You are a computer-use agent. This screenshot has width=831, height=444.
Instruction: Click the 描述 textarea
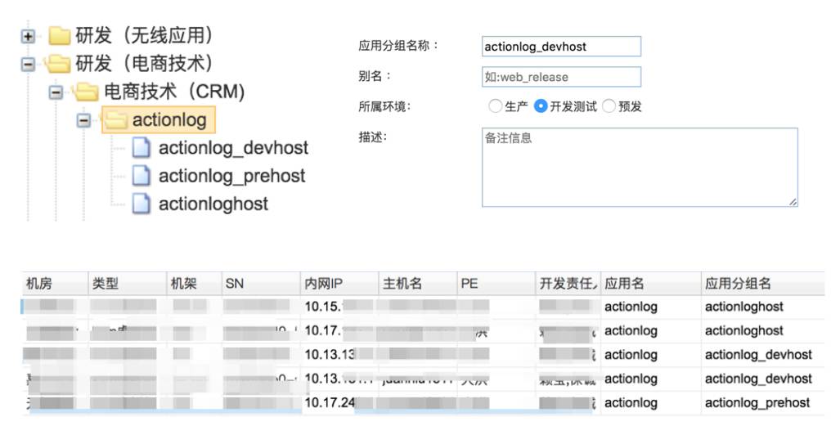click(640, 167)
